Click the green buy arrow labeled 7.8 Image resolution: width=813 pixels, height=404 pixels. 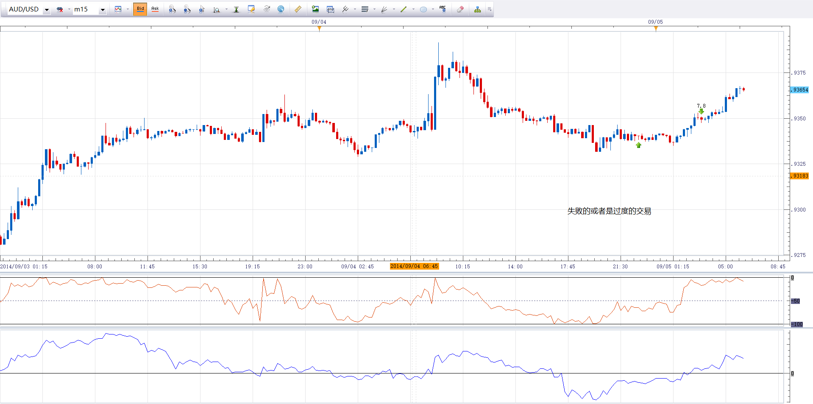(701, 111)
